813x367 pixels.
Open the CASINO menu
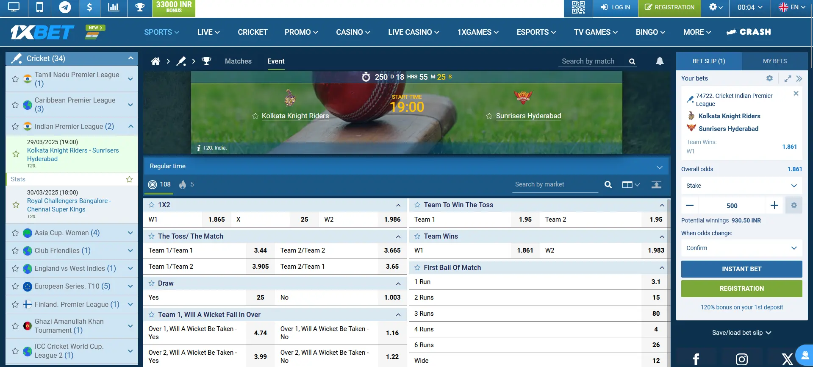point(353,32)
